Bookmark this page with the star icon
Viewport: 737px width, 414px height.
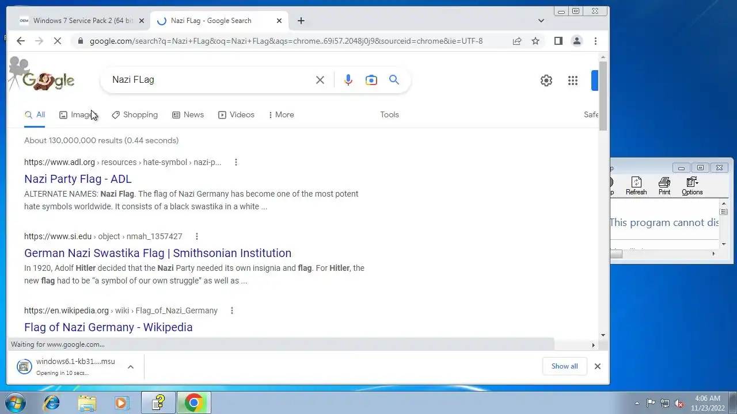pos(535,41)
